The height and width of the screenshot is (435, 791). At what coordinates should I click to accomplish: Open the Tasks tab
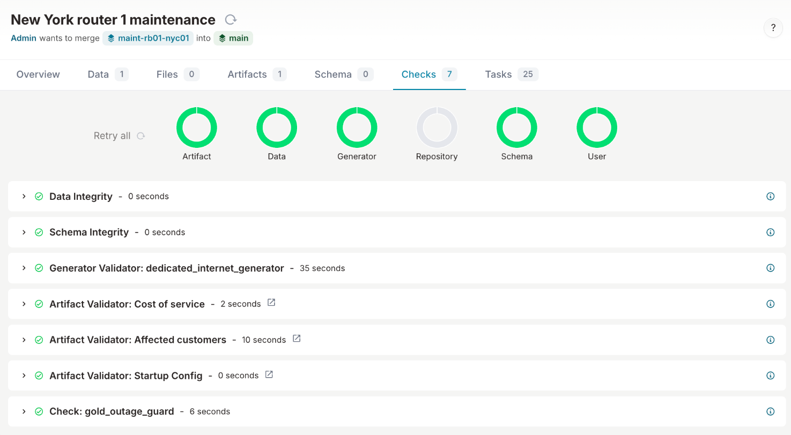[512, 74]
